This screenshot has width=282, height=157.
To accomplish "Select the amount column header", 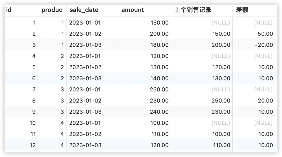I will tap(133, 10).
